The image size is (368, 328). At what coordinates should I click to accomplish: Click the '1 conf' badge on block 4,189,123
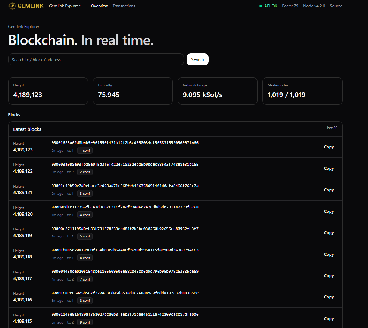point(84,150)
